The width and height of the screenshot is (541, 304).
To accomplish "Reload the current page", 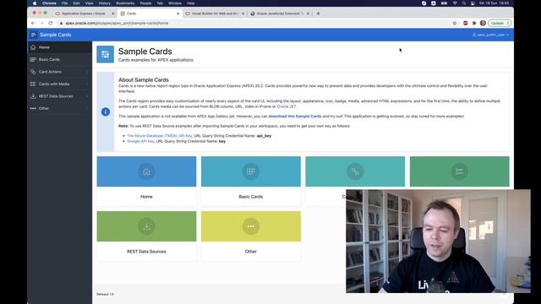I will (51, 23).
